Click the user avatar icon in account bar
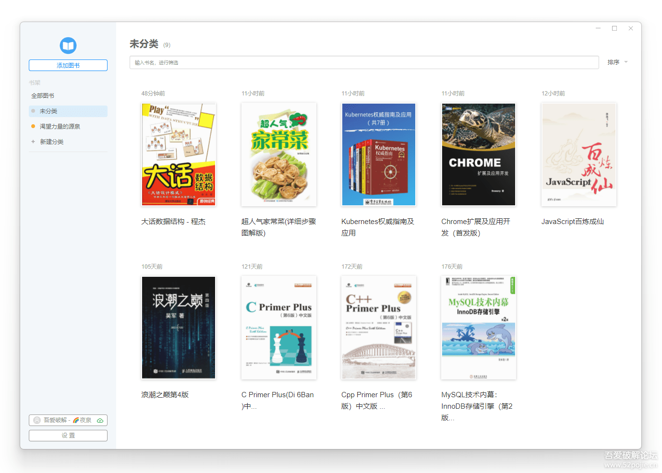662x473 pixels. tap(37, 420)
